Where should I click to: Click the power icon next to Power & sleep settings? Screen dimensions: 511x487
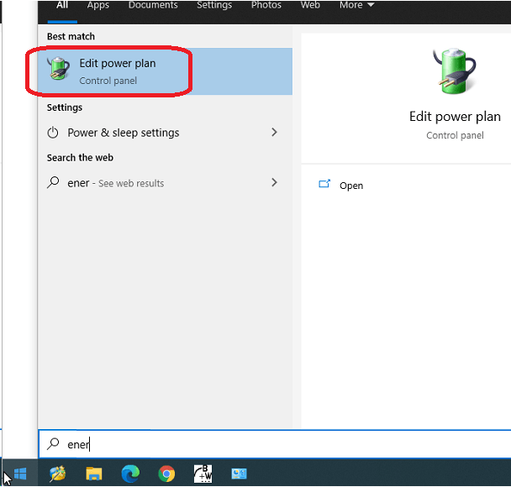[x=53, y=133]
